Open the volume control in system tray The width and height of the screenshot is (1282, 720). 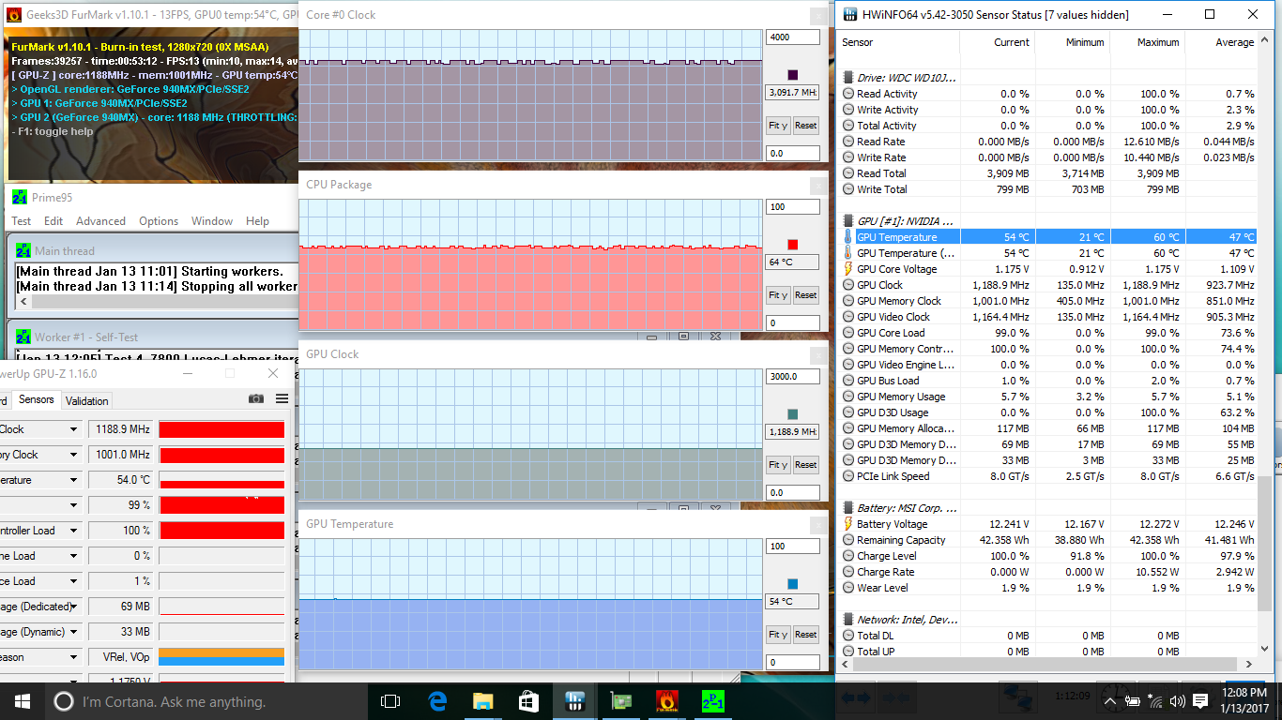click(x=1177, y=701)
